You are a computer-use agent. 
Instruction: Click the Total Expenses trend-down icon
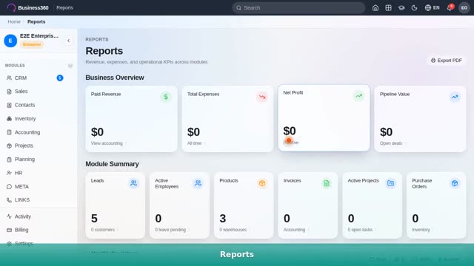[x=262, y=97]
